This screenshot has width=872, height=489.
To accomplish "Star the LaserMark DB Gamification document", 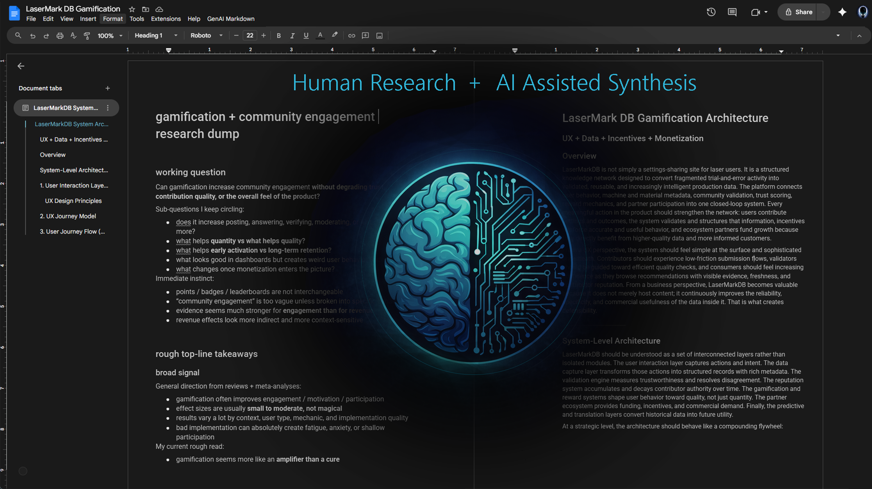I will (x=132, y=9).
